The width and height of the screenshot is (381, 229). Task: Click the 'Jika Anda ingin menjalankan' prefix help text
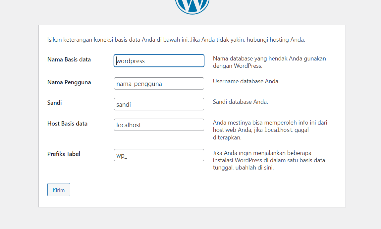[x=269, y=160]
